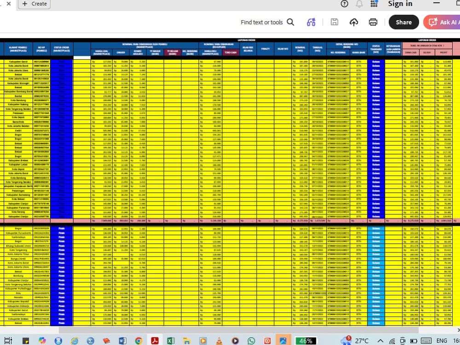This screenshot has width=460, height=345.
Task: Open the notifications bell
Action: 359,4
